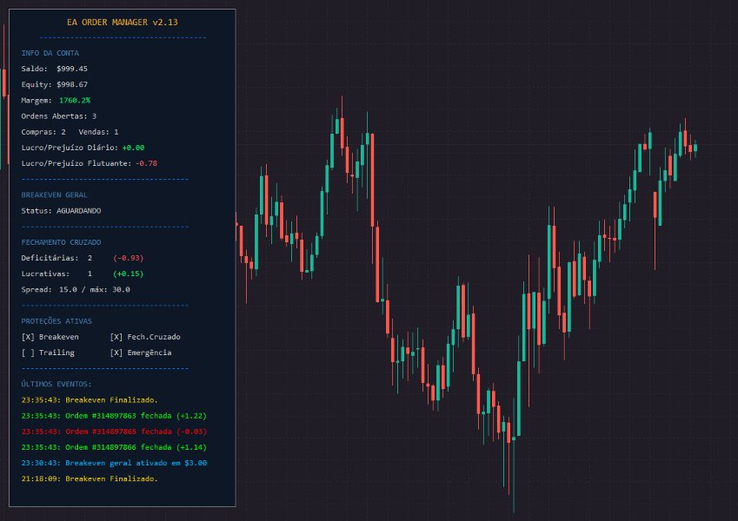Select the FECHAMENTO CRUZADO section header
Image resolution: width=738 pixels, height=521 pixels.
click(61, 241)
